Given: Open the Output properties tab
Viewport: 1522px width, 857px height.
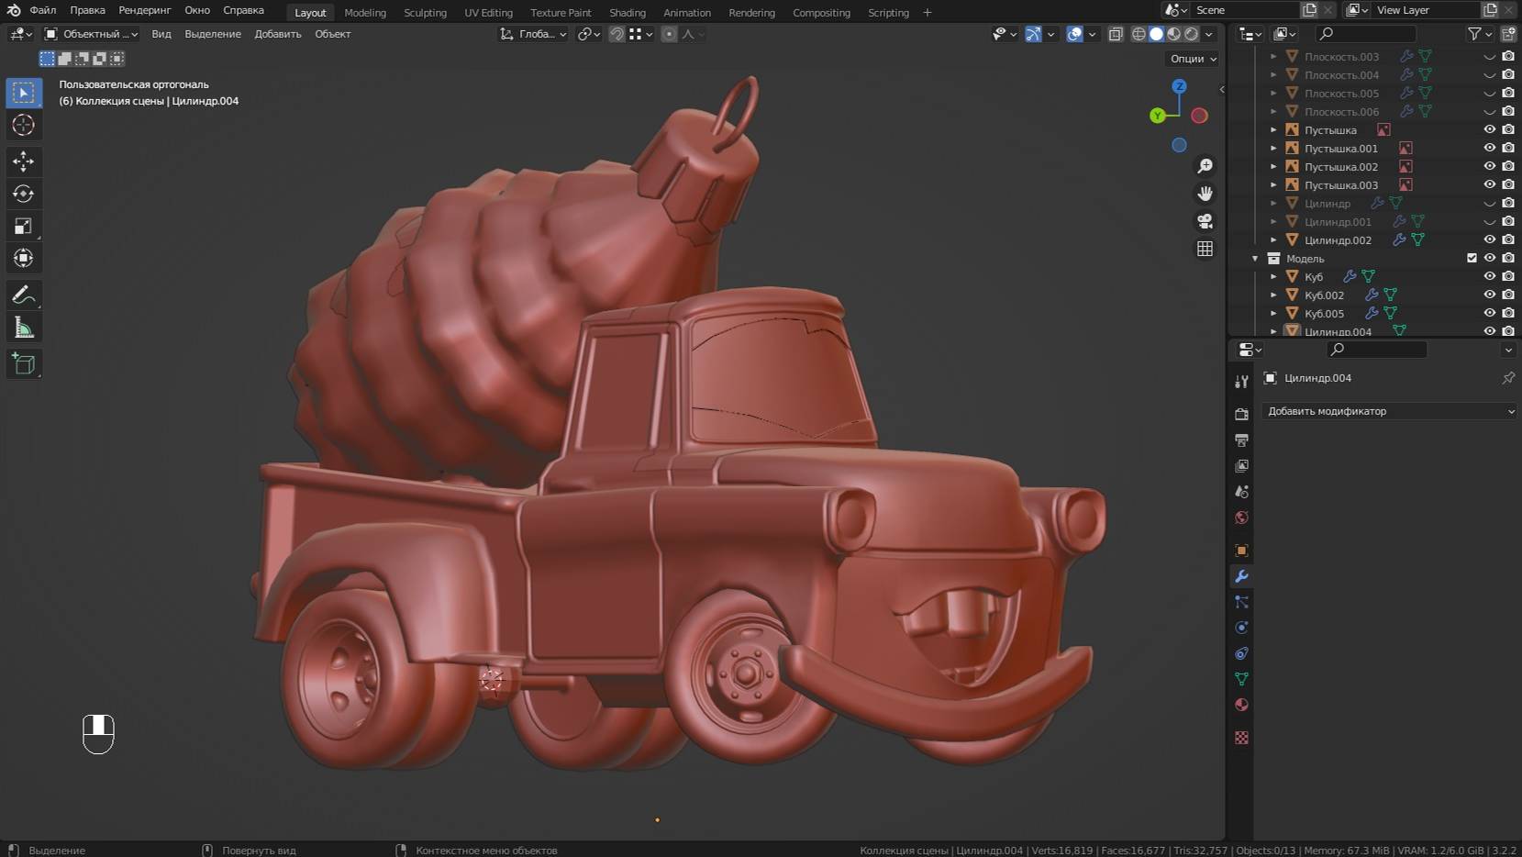Looking at the screenshot, I should click(x=1241, y=440).
